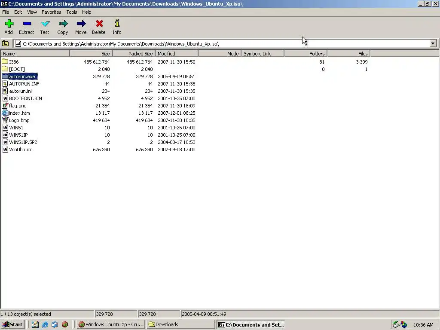Click the taskbar clock showing 10:36 AM
440x330 pixels.
pyautogui.click(x=423, y=325)
